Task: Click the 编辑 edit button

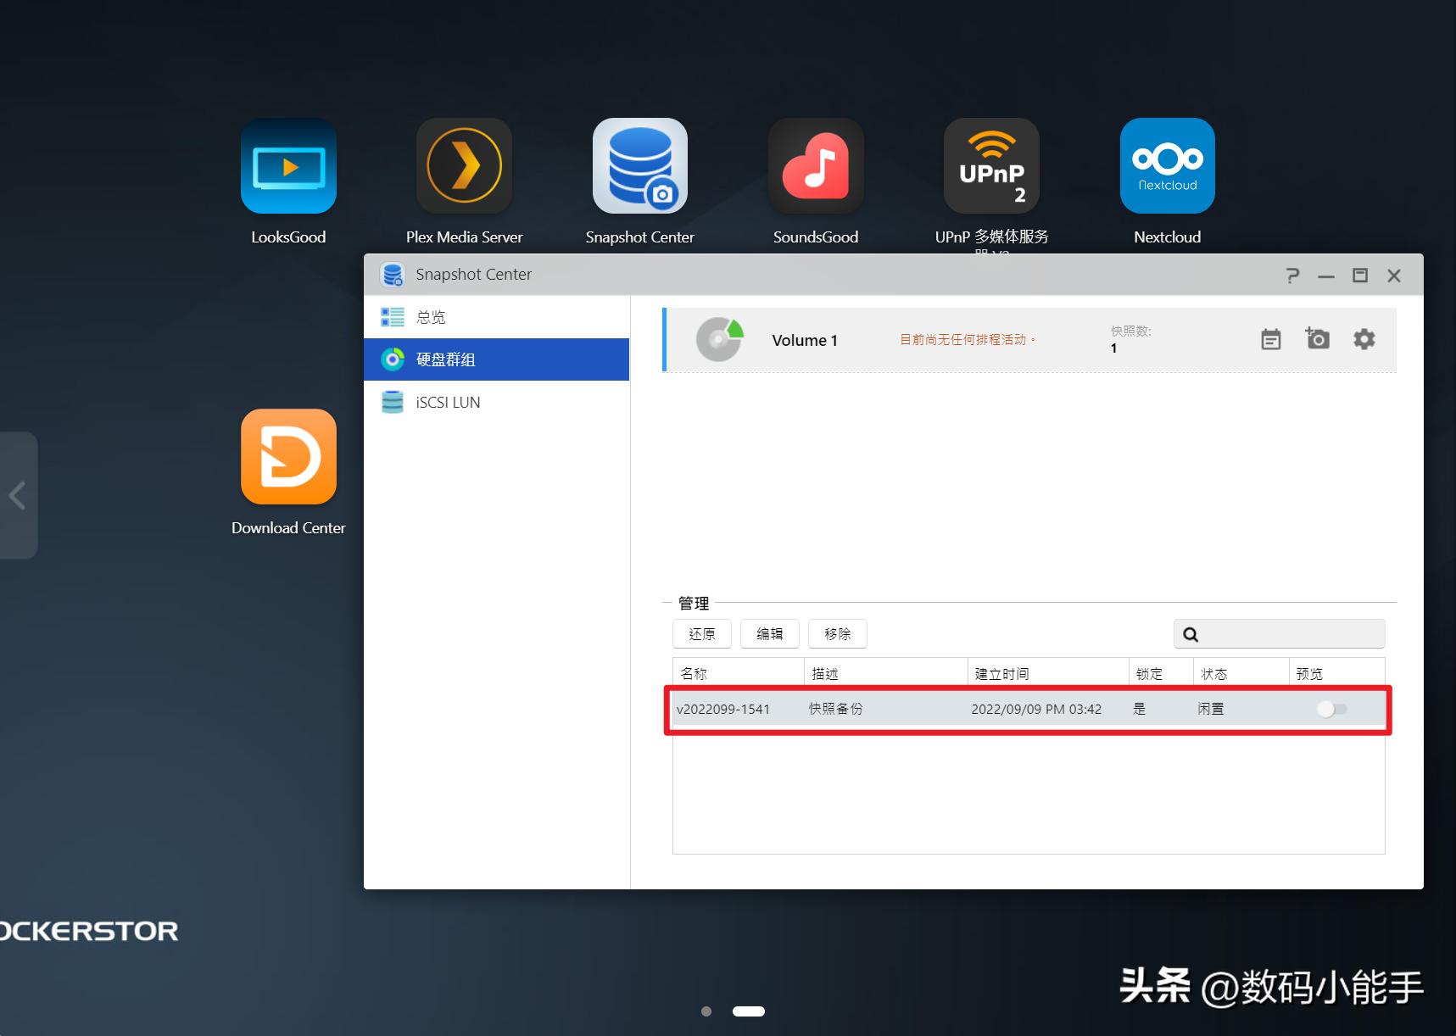Action: (769, 633)
